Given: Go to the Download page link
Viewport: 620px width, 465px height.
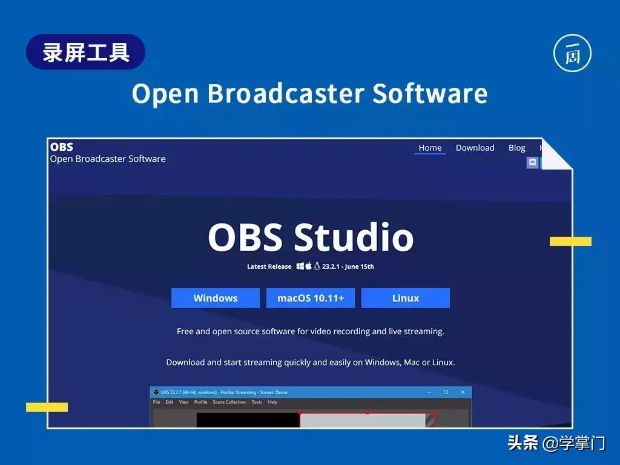Looking at the screenshot, I should click(x=475, y=148).
